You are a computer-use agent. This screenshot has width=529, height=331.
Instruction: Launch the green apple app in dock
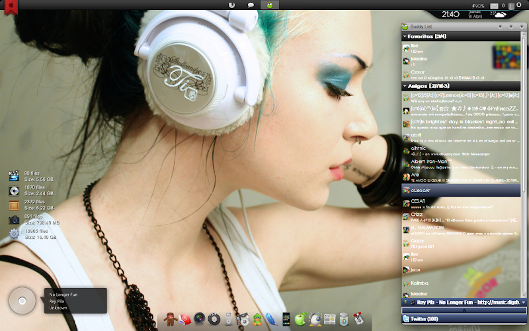coord(300,319)
